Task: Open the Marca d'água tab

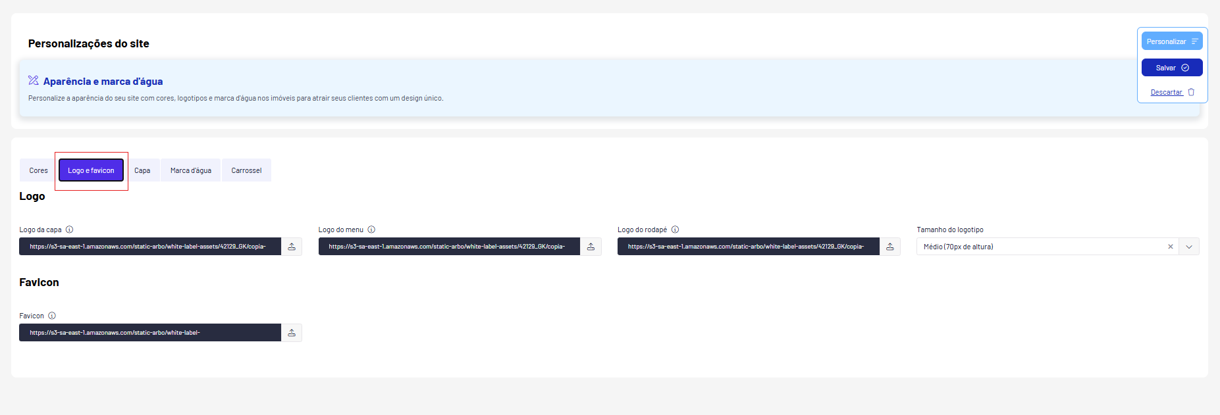Action: point(191,170)
